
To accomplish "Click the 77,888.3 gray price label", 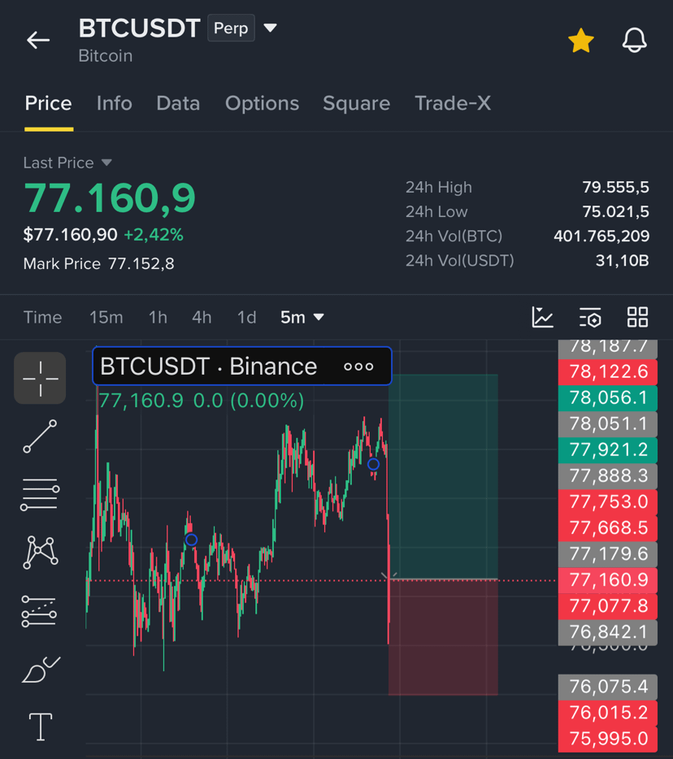I will pyautogui.click(x=608, y=476).
